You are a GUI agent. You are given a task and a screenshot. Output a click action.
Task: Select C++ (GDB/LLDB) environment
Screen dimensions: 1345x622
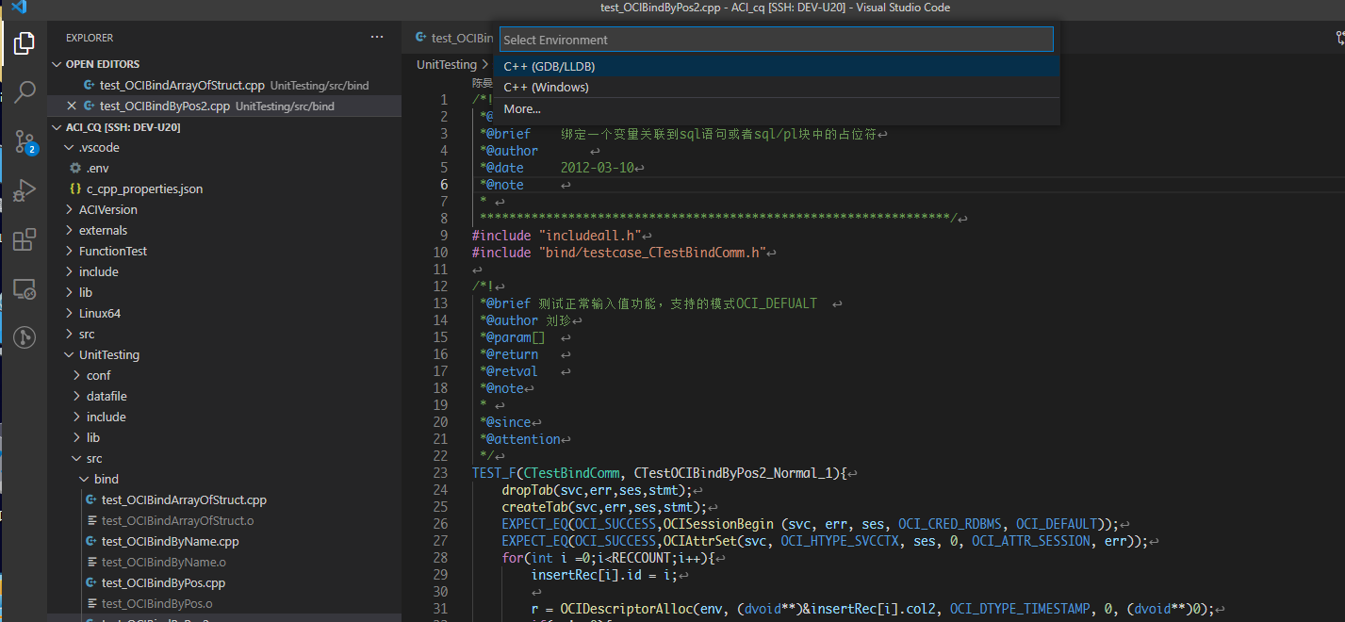tap(777, 67)
